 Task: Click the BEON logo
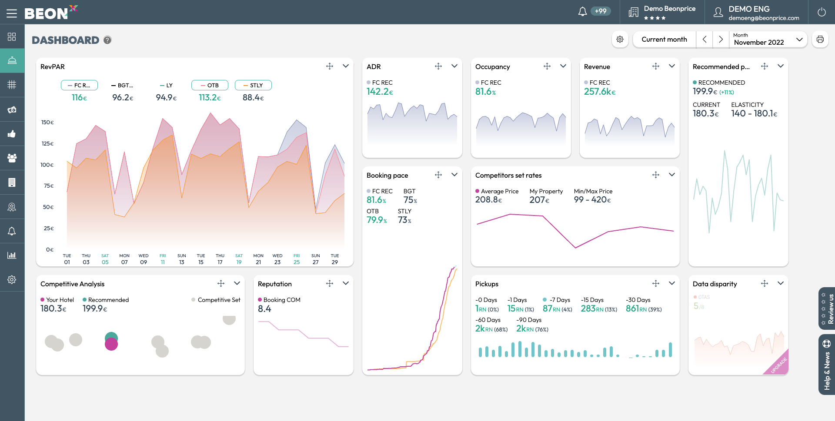point(51,12)
